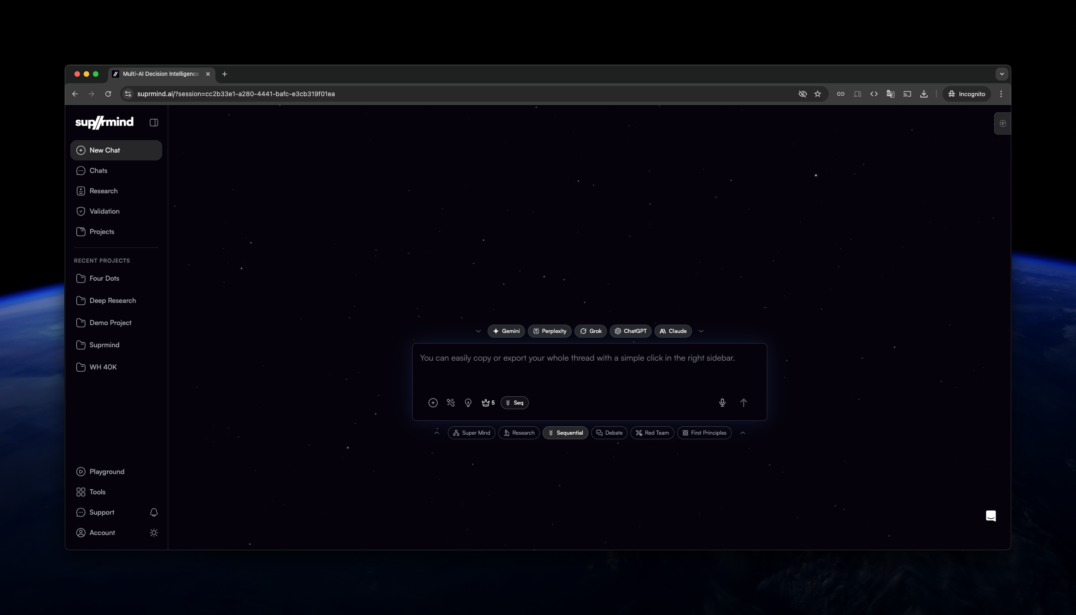Viewport: 1076px width, 615px height.
Task: Toggle the ChatGPT model chip
Action: [x=630, y=331]
